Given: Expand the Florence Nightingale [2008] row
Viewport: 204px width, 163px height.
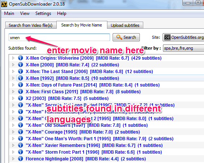Looking at the screenshot, I should (13, 159).
